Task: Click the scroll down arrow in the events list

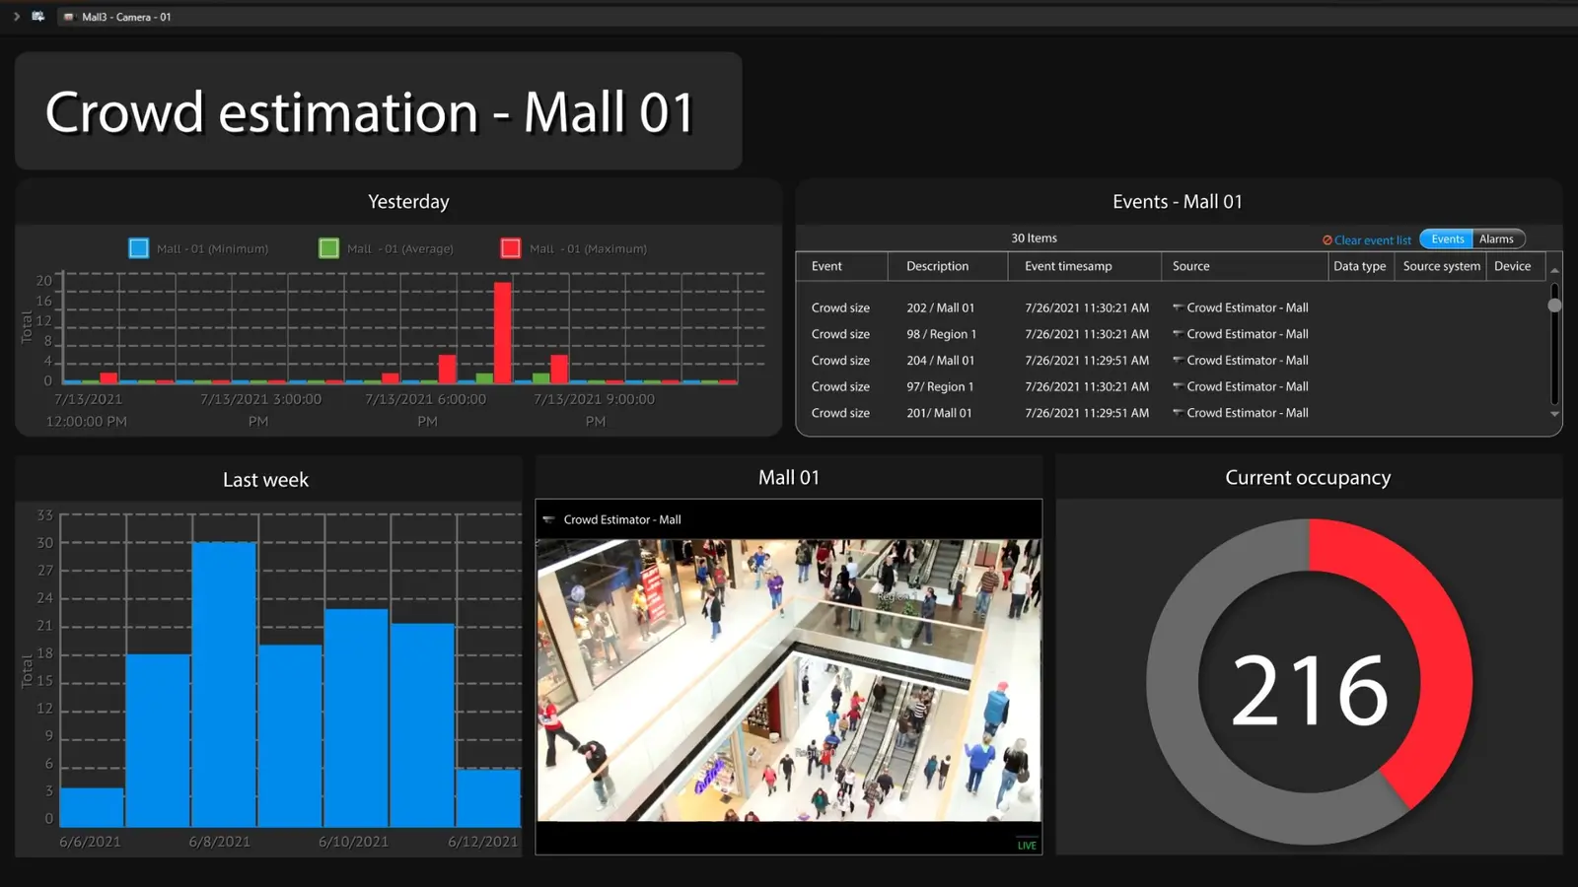Action: 1554,414
